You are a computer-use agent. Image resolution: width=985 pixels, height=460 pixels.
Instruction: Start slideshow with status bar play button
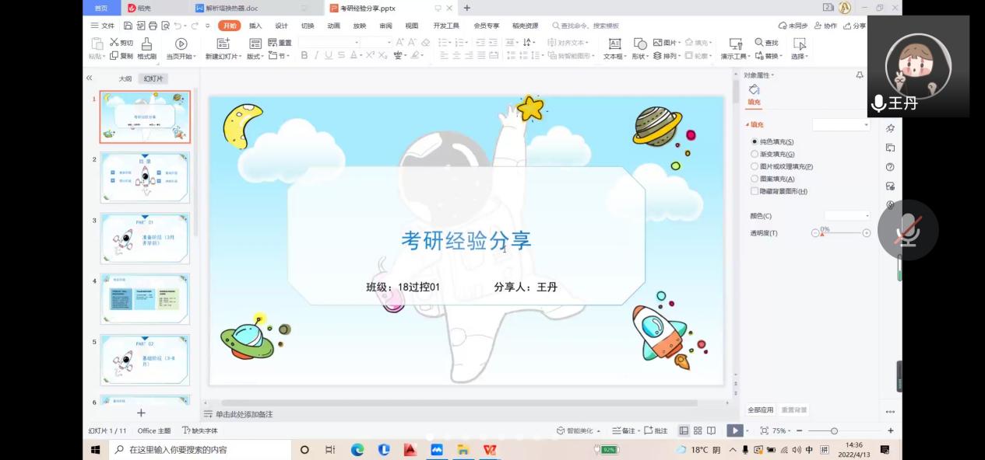734,430
